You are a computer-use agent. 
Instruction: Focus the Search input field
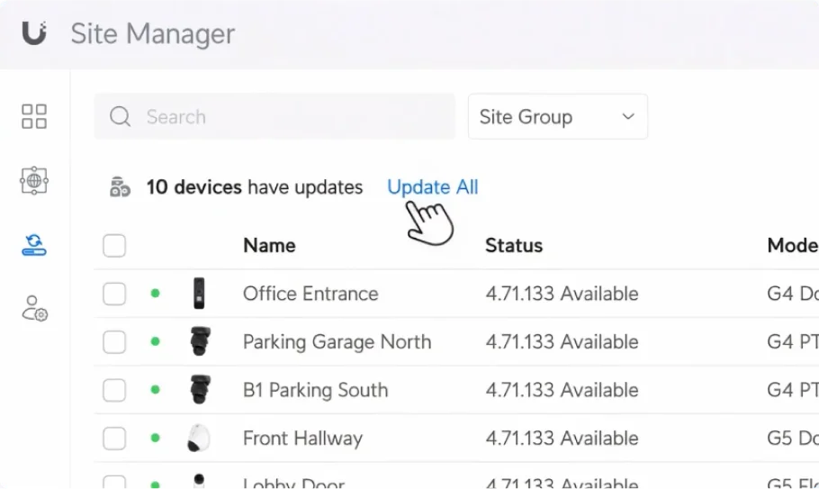tap(274, 116)
